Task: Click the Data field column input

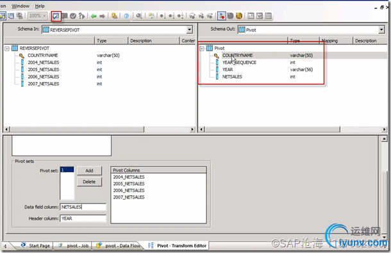Action: coord(83,207)
